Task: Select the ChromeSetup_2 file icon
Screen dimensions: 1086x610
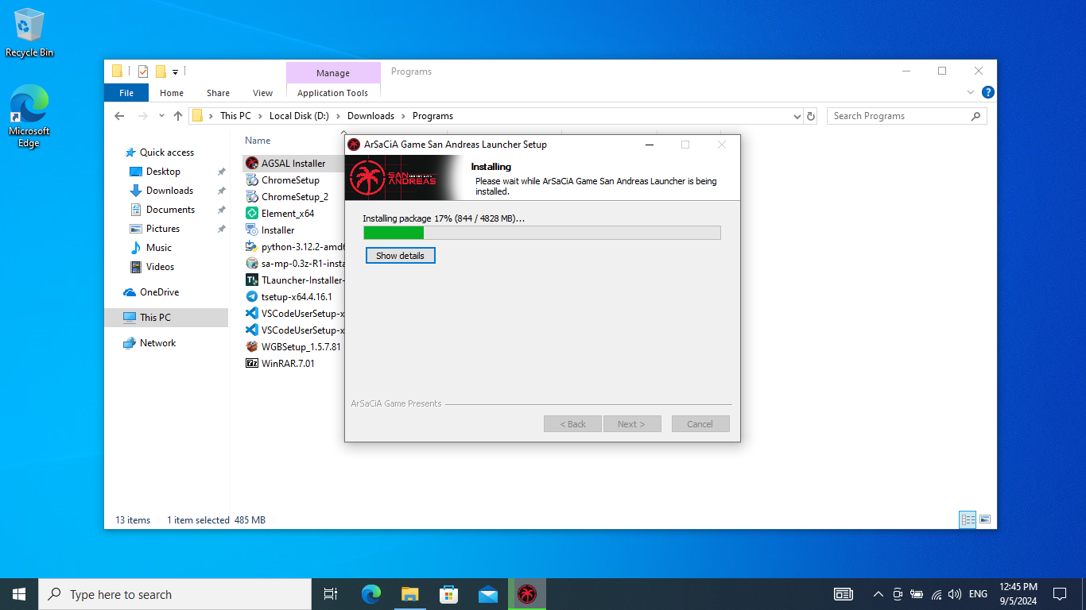Action: 252,196
